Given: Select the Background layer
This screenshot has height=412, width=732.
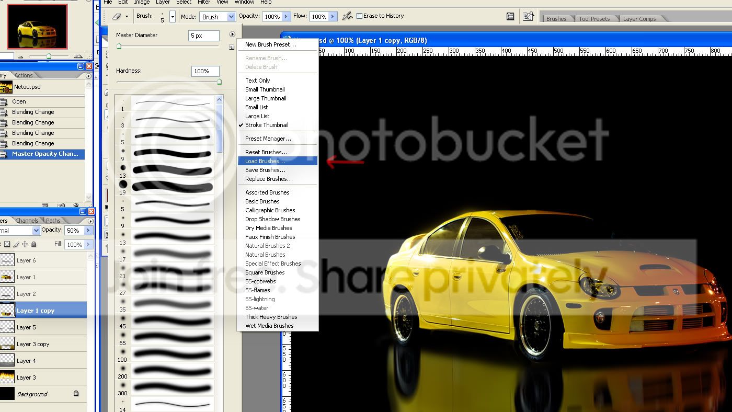Looking at the screenshot, I should [x=43, y=394].
